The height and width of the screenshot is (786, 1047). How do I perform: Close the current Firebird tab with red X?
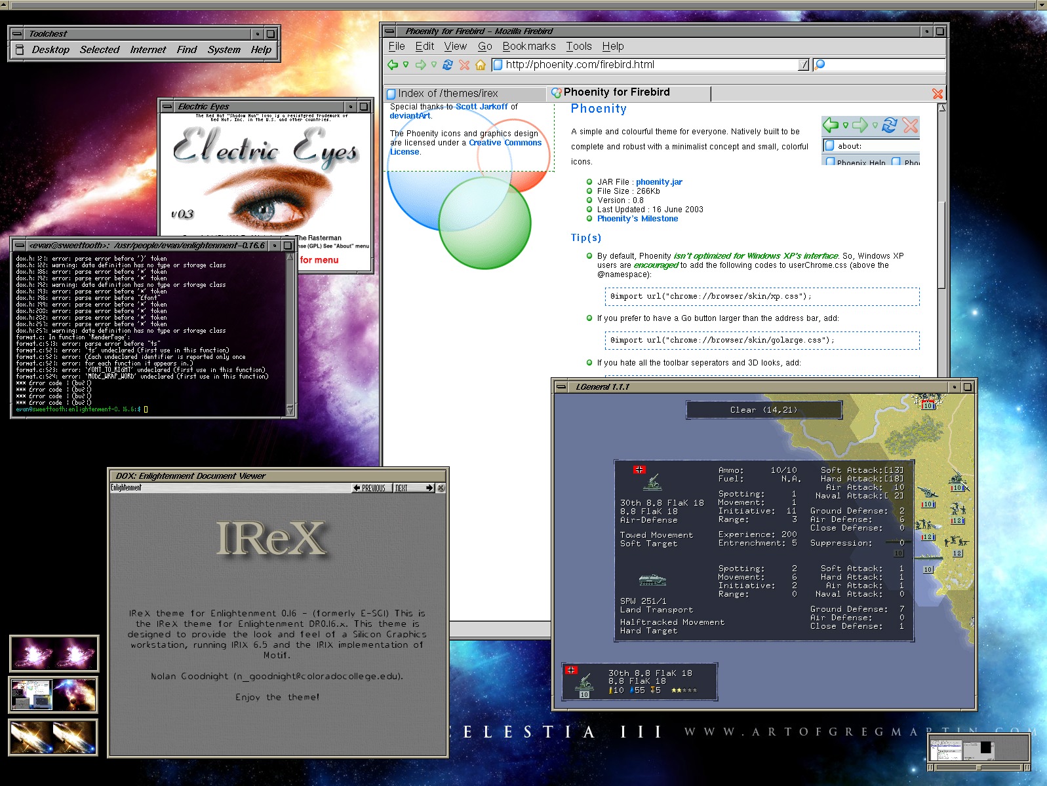click(938, 94)
